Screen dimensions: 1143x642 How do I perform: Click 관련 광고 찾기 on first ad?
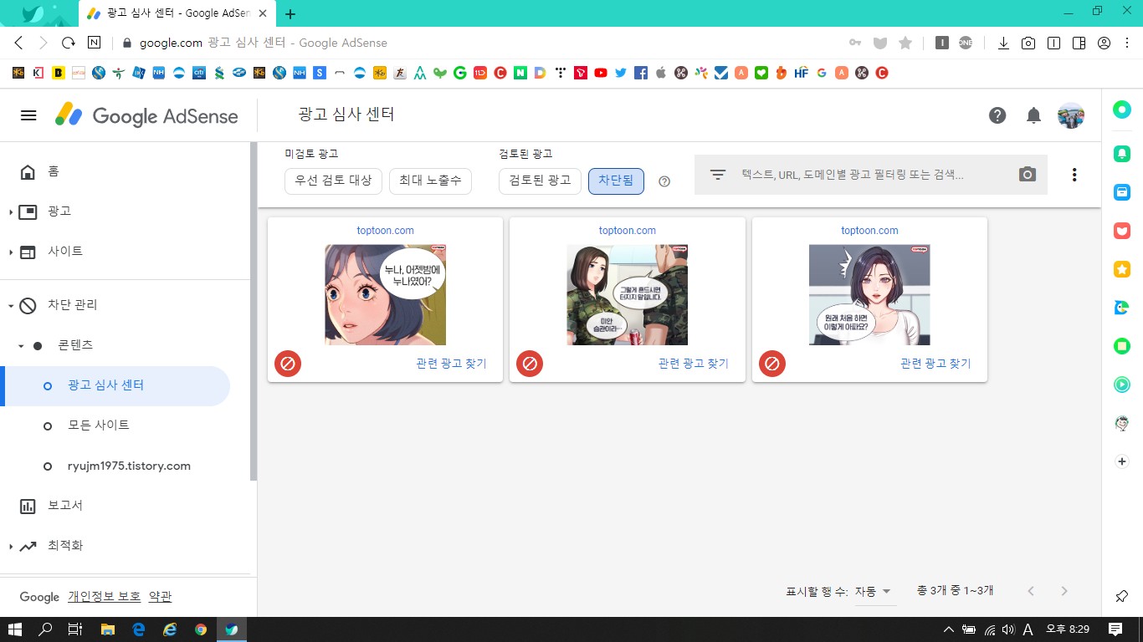[x=451, y=364]
